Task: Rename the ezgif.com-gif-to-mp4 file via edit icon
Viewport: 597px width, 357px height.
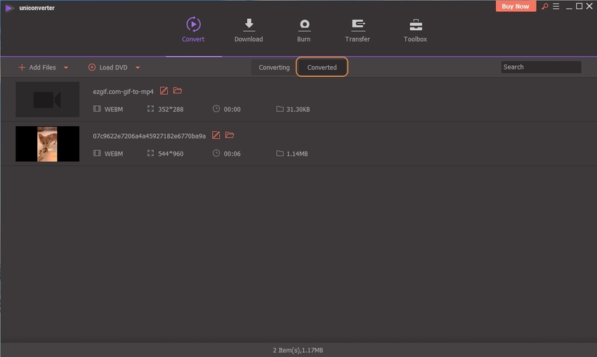Action: coord(164,91)
